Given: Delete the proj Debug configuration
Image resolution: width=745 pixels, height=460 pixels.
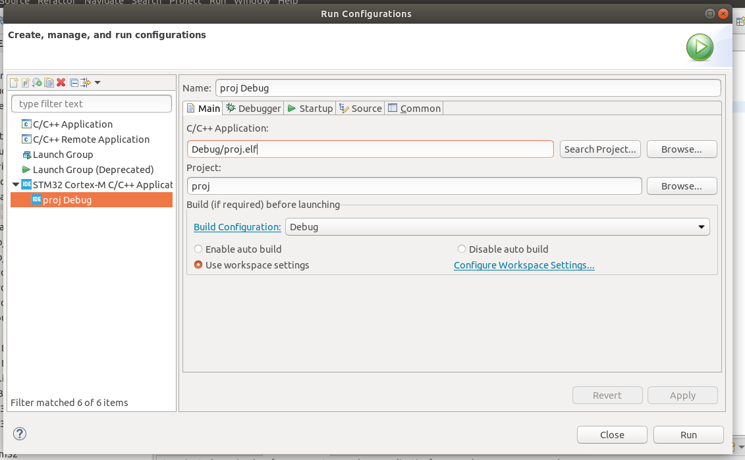Looking at the screenshot, I should (60, 82).
